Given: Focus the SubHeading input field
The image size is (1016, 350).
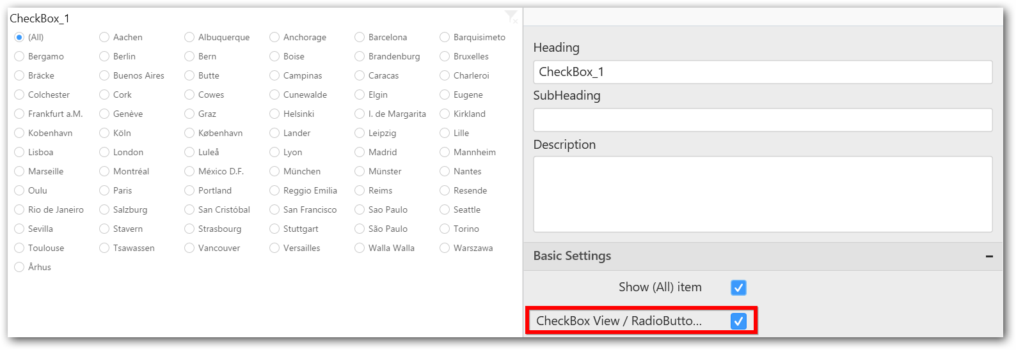Looking at the screenshot, I should coord(763,120).
